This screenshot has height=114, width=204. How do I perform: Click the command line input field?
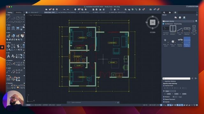[x=93, y=103]
